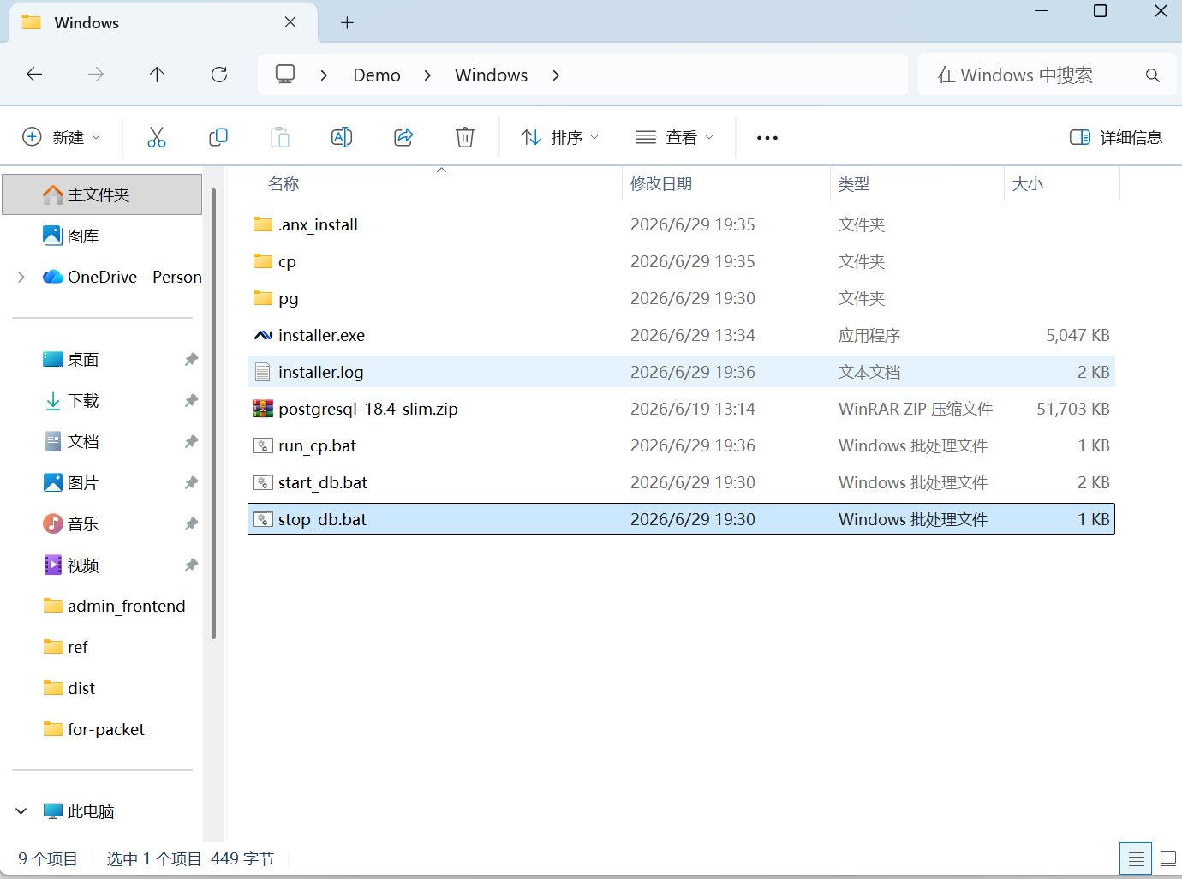Click the Paste clipboard icon

coord(280,137)
